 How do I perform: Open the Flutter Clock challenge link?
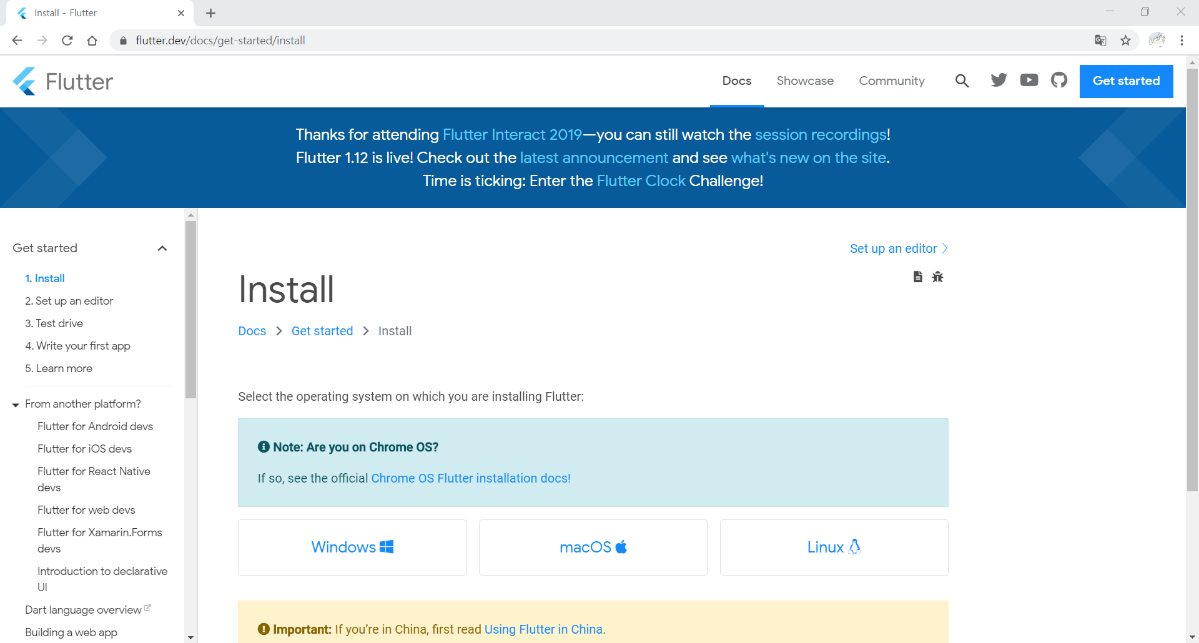641,181
